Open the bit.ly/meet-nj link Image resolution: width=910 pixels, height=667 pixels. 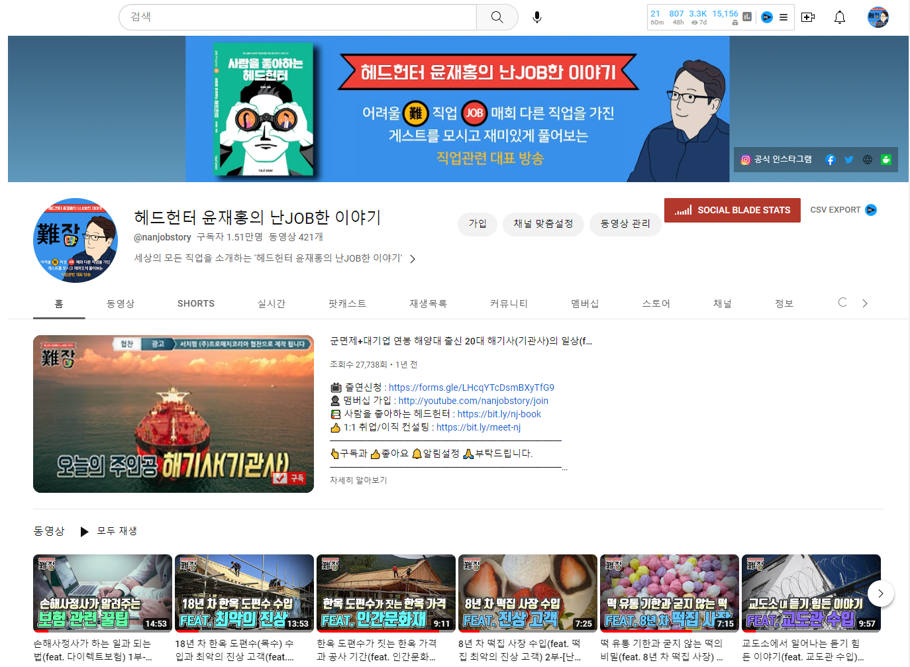point(478,427)
